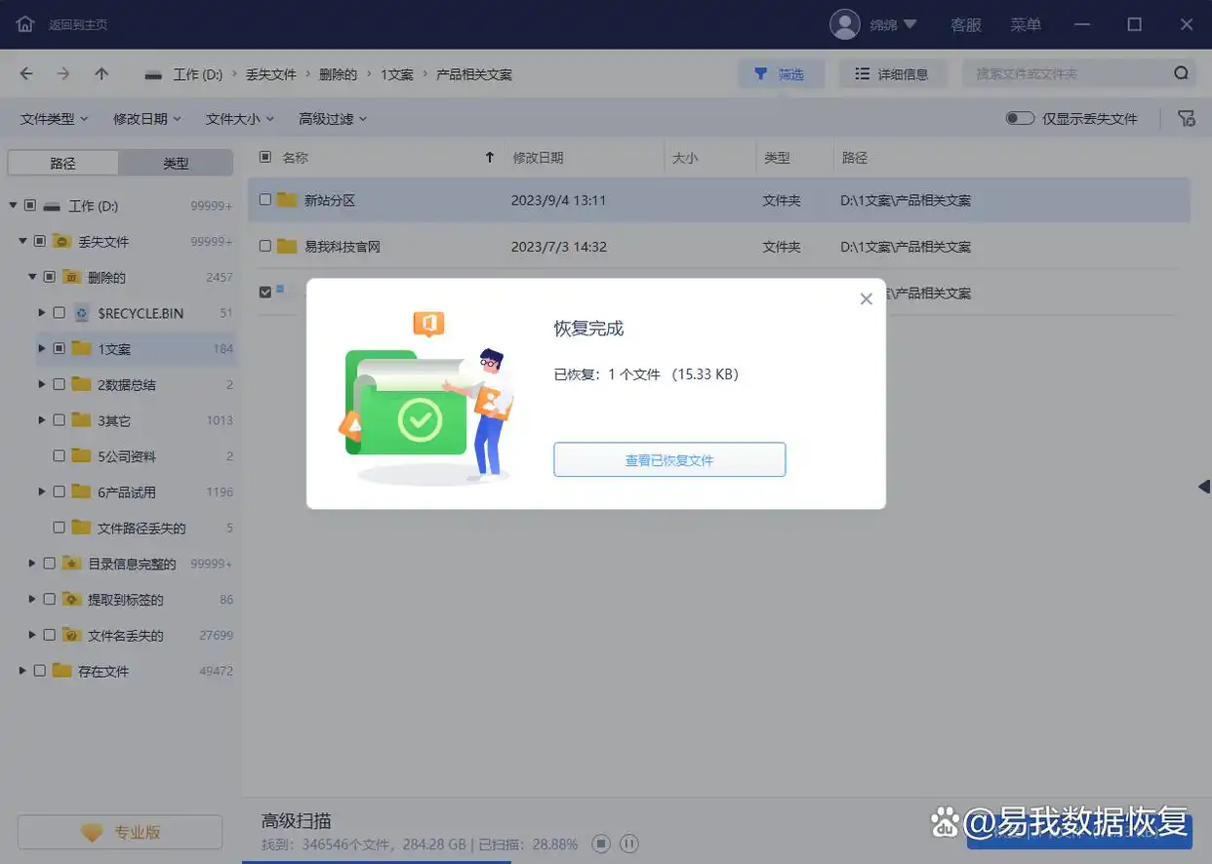Pause the scan using the pause control

tap(628, 844)
